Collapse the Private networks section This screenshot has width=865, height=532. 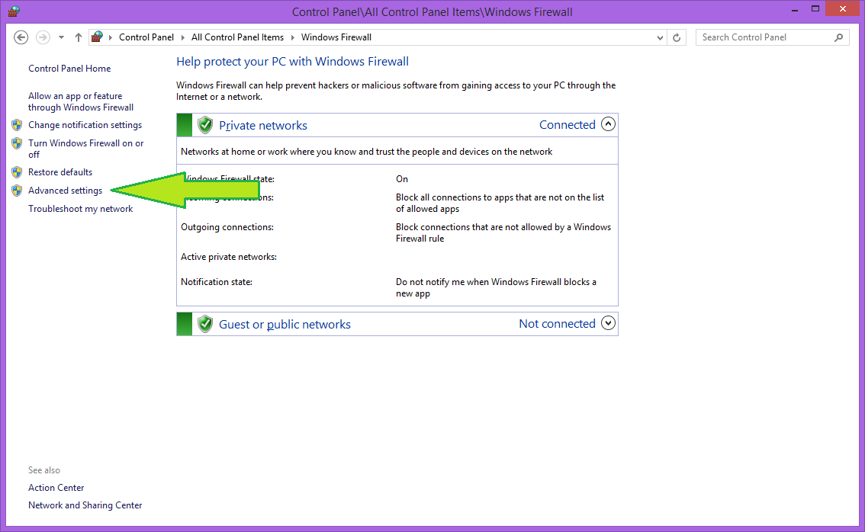tap(608, 124)
